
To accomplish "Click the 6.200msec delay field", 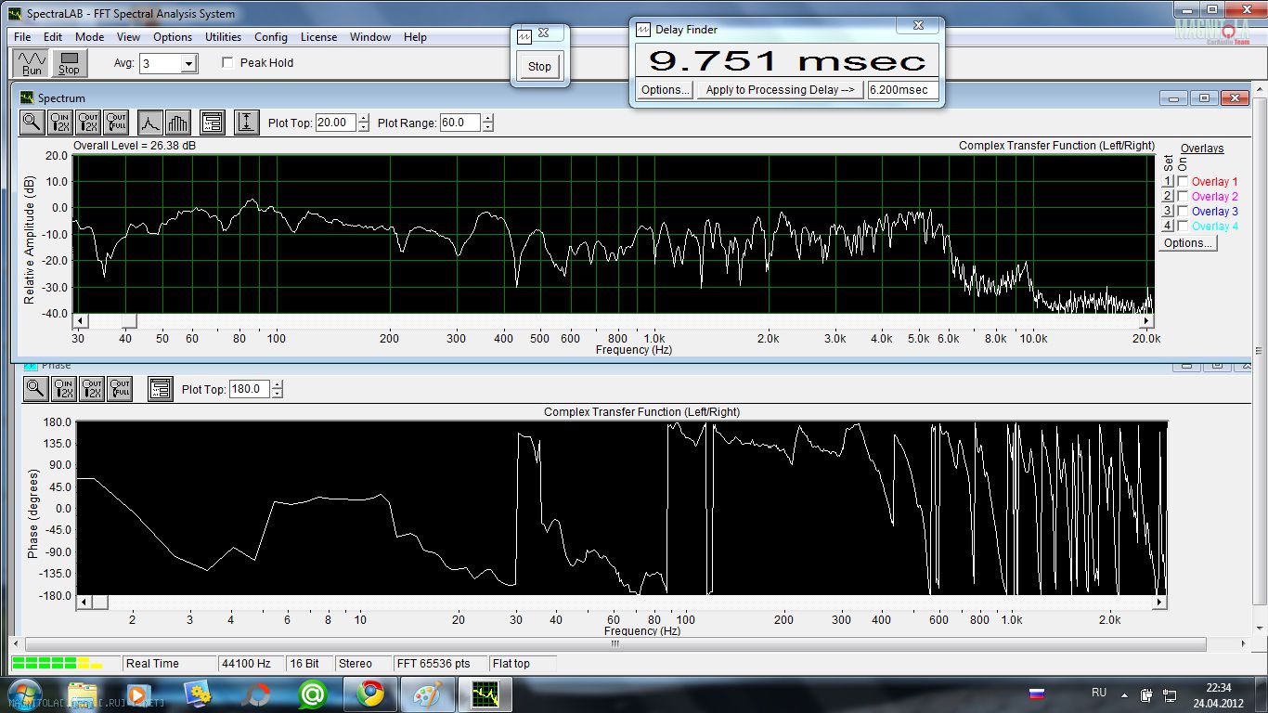I will coord(903,90).
